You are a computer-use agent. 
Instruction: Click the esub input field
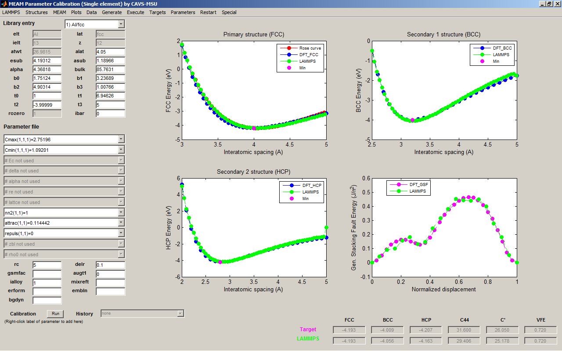[x=47, y=61]
